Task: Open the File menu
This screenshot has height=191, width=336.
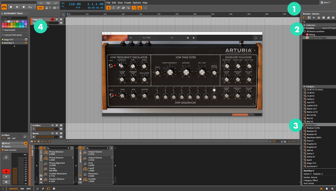Action: 108,3
